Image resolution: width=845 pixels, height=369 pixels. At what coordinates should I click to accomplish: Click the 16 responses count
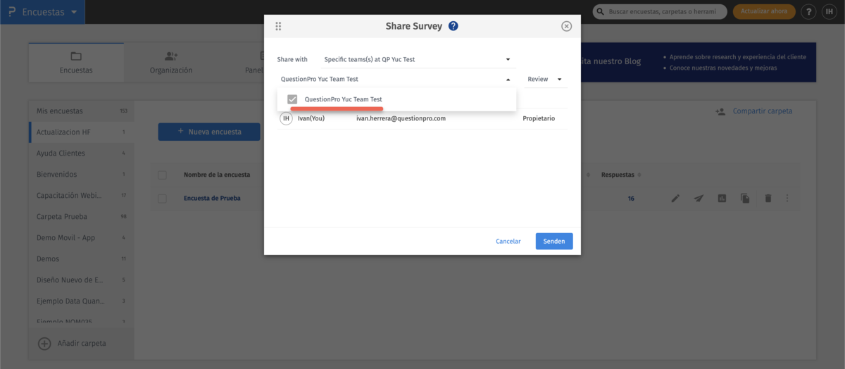(x=631, y=199)
